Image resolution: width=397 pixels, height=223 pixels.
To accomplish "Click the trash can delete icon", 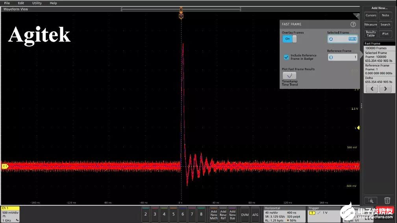I will (387, 201).
